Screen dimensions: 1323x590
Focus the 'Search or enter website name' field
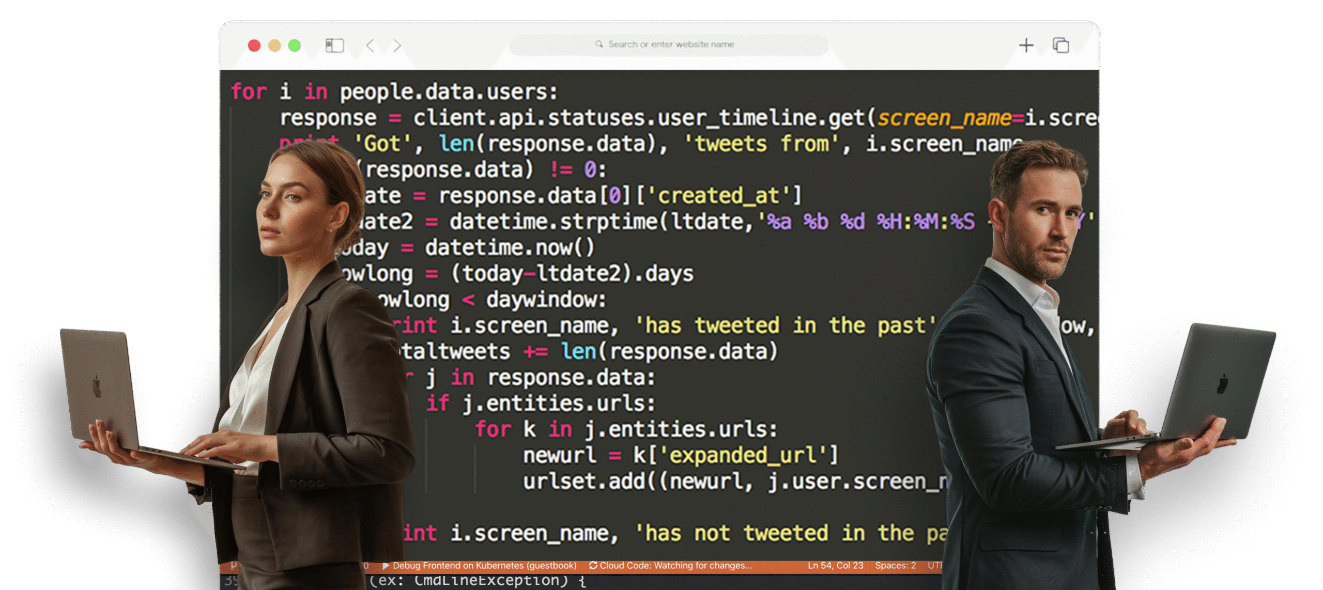(x=671, y=44)
